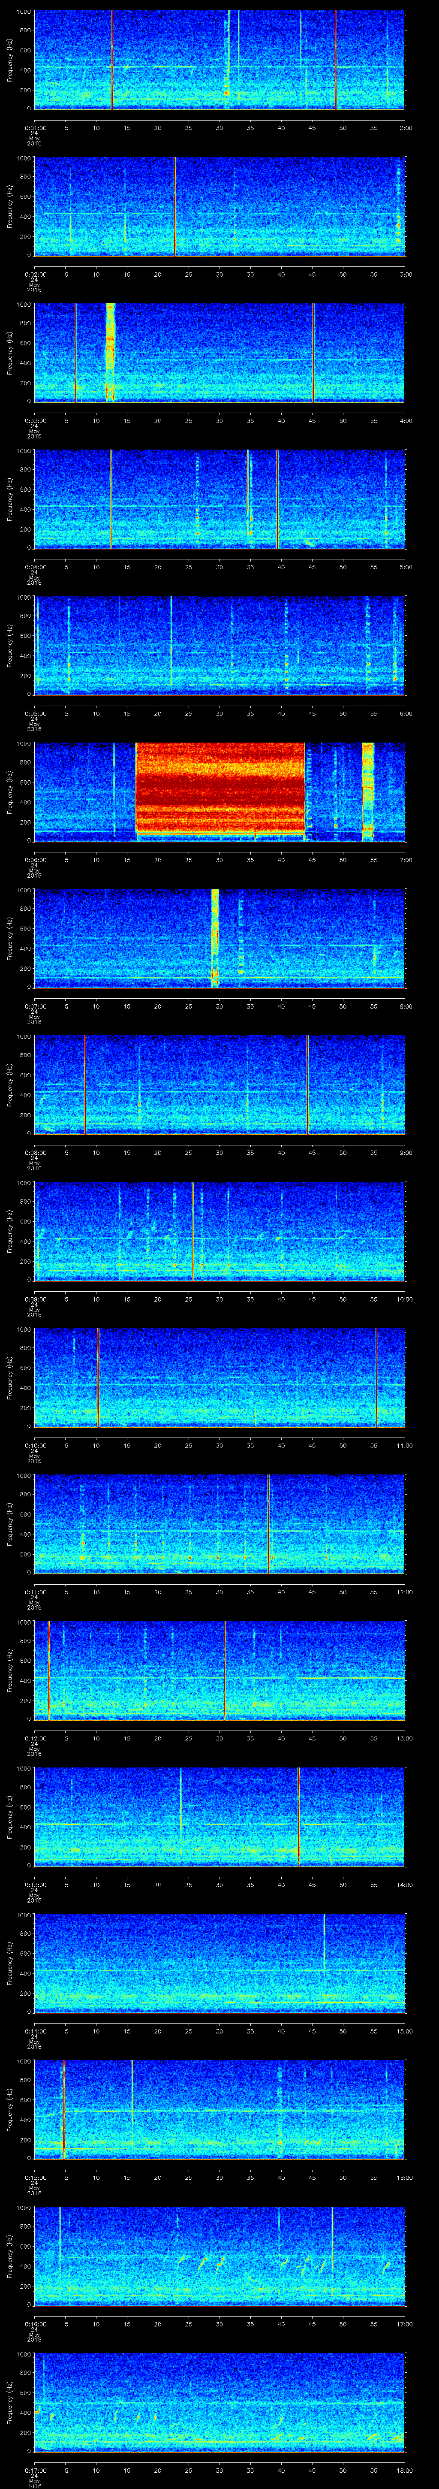Click the yellow-green burst near 29 in the 0:07:00 spectrogram
Image resolution: width=439 pixels, height=2489 pixels.
[215, 938]
